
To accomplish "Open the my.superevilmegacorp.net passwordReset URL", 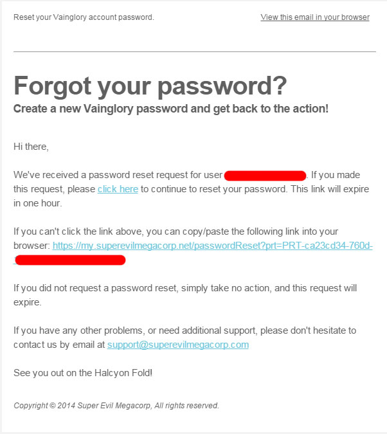I will 212,246.
